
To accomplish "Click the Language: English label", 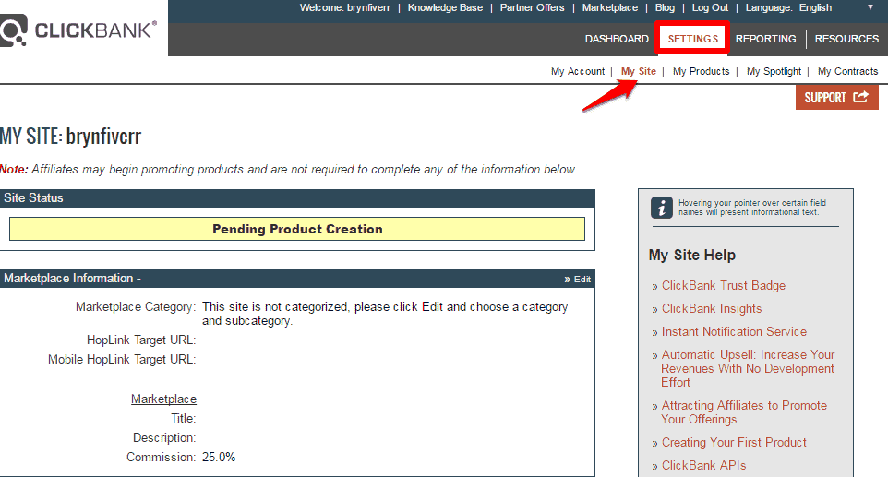I will [788, 7].
